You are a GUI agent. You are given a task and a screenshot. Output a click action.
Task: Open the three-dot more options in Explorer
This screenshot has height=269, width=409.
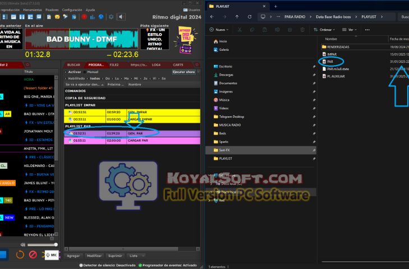coord(367,30)
